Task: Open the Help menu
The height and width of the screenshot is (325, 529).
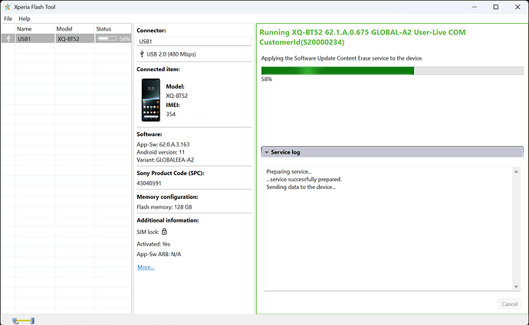Action: coord(25,19)
